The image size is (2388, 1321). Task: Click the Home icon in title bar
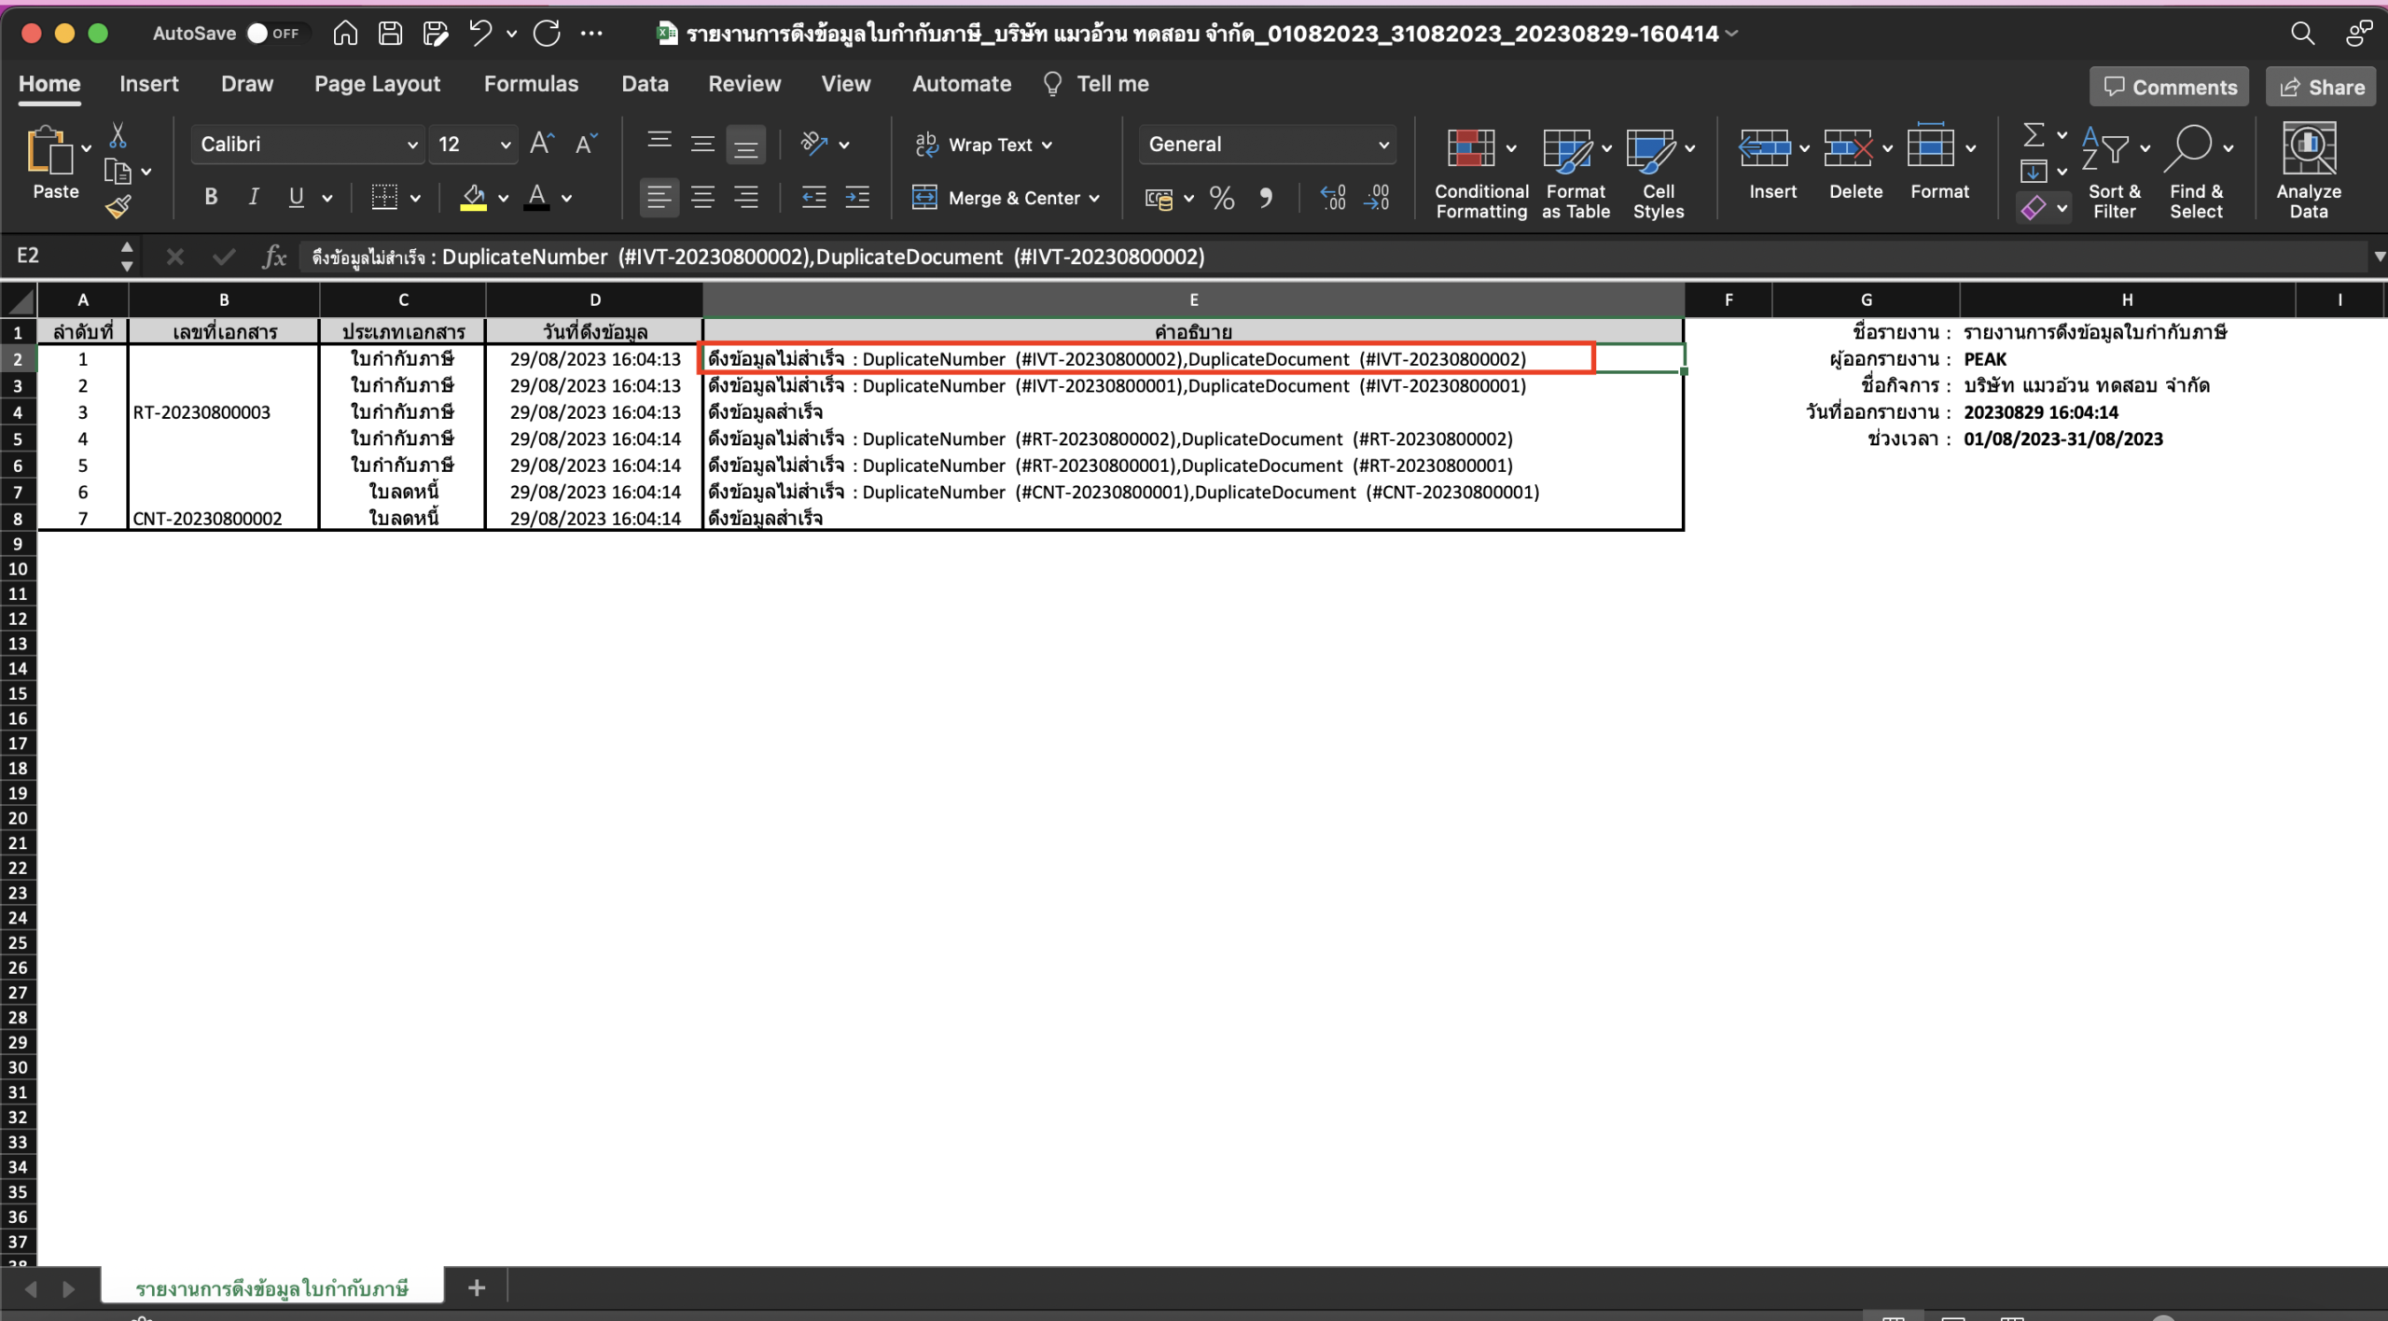(345, 34)
